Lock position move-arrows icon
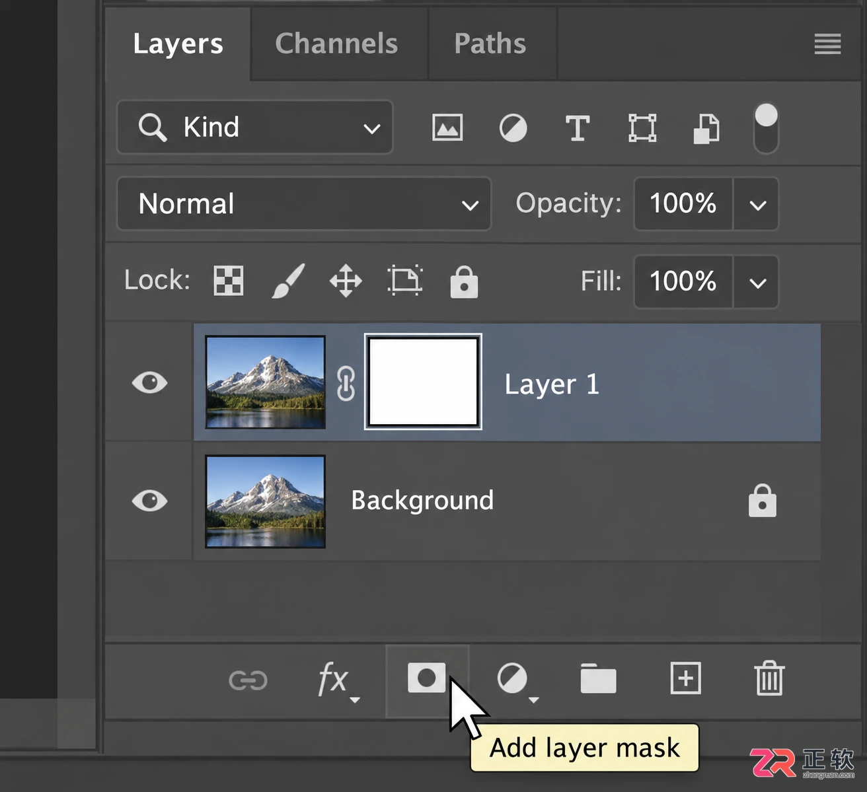Image resolution: width=867 pixels, height=792 pixels. click(x=346, y=281)
